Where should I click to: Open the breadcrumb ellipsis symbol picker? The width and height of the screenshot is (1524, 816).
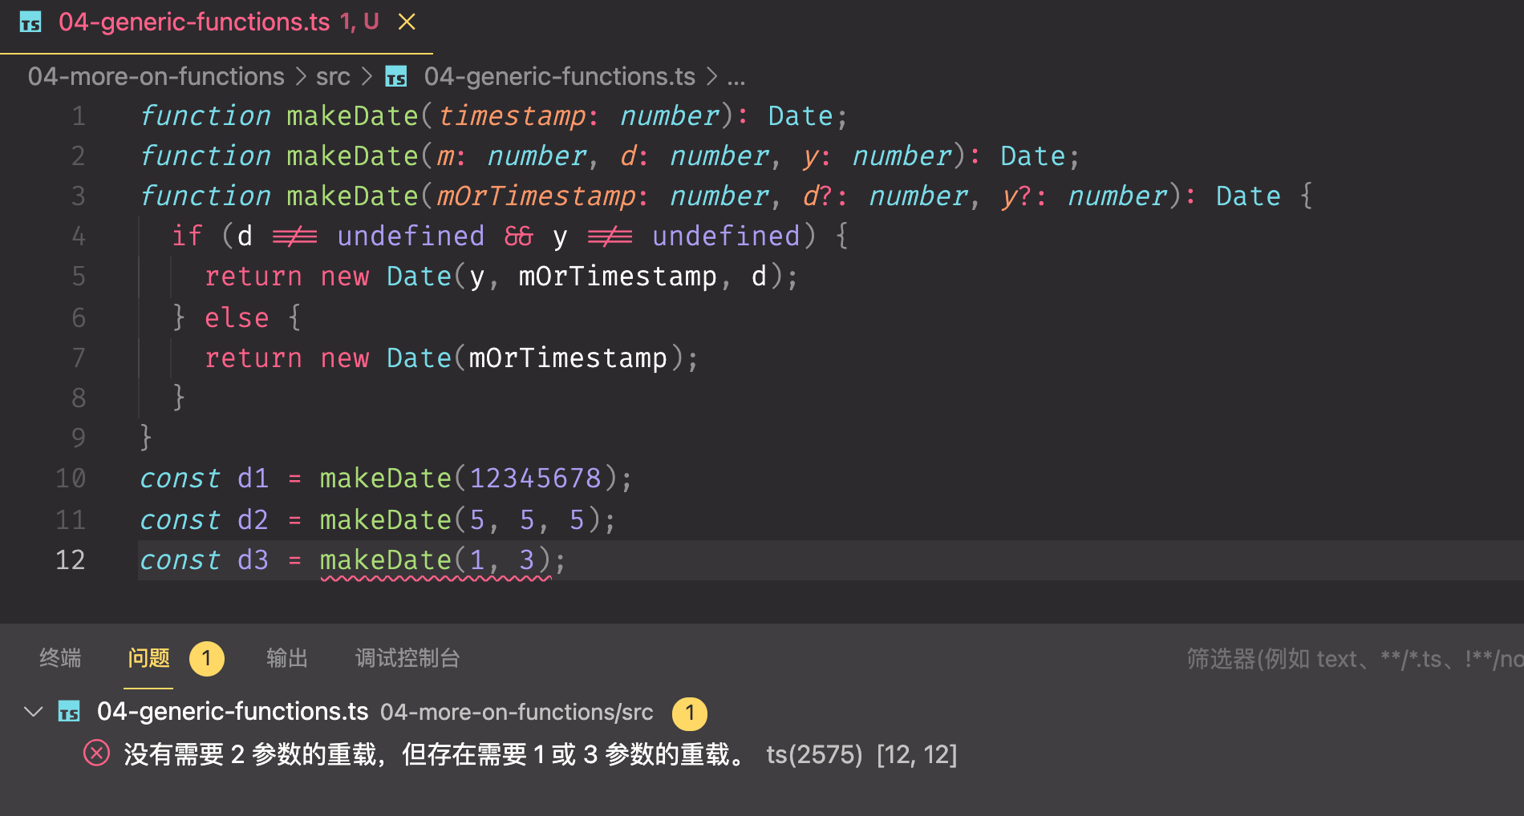pos(736,77)
